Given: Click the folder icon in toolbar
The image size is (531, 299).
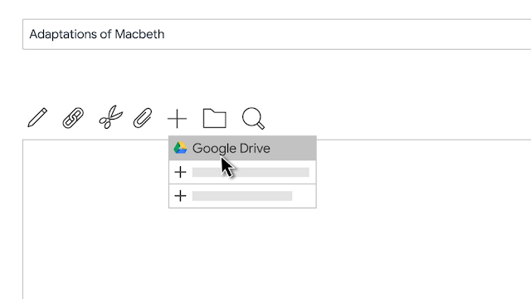Looking at the screenshot, I should [215, 118].
